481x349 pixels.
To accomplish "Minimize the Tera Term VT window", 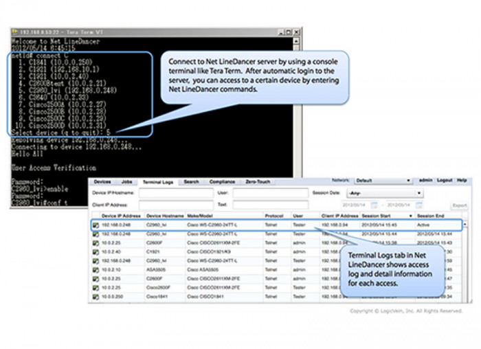I will (x=281, y=32).
